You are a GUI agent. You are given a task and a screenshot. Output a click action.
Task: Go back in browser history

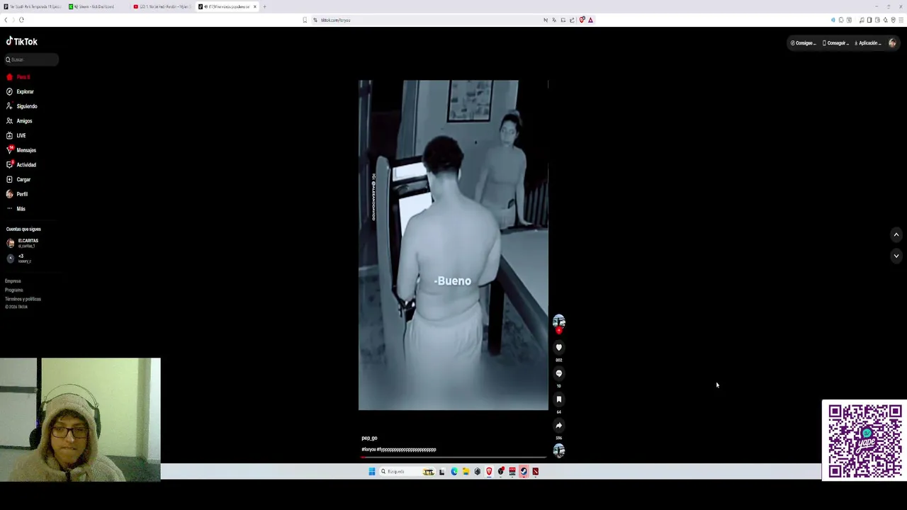6,20
